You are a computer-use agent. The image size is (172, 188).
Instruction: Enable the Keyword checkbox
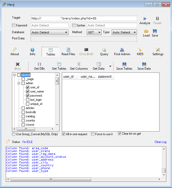pos(14,25)
